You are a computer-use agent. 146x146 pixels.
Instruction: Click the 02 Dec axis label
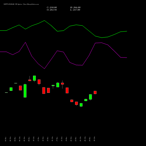click(x=10, y=139)
